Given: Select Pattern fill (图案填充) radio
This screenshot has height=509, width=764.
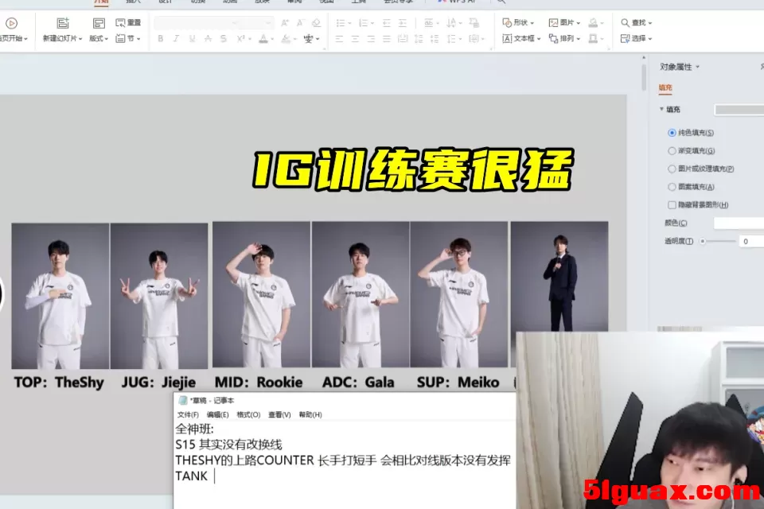Looking at the screenshot, I should coord(672,187).
